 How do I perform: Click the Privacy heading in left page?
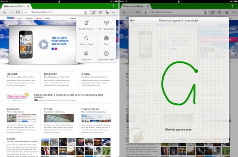click(x=48, y=109)
